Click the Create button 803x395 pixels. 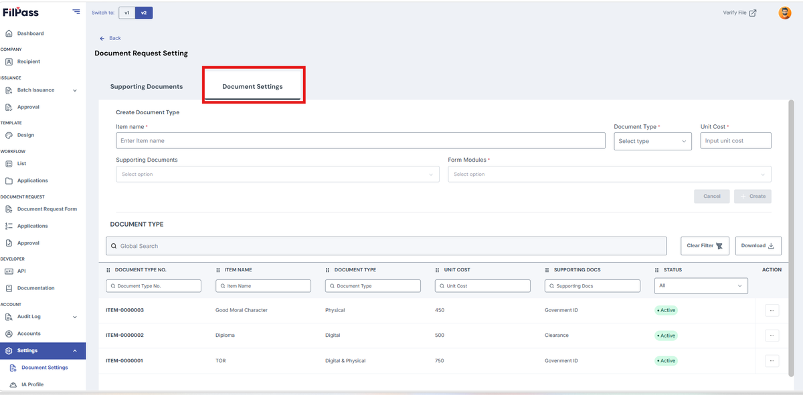tap(753, 196)
